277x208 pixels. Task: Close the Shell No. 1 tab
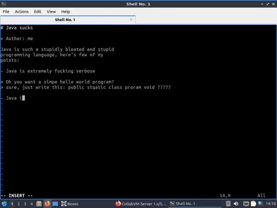pyautogui.click(x=131, y=19)
